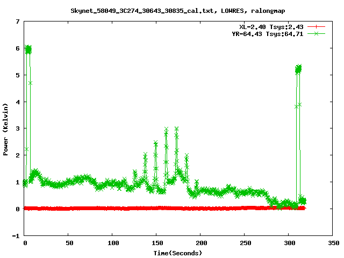Click the Power (Kelvin) y-axis label
This screenshot has width=344, height=258.
click(5, 130)
